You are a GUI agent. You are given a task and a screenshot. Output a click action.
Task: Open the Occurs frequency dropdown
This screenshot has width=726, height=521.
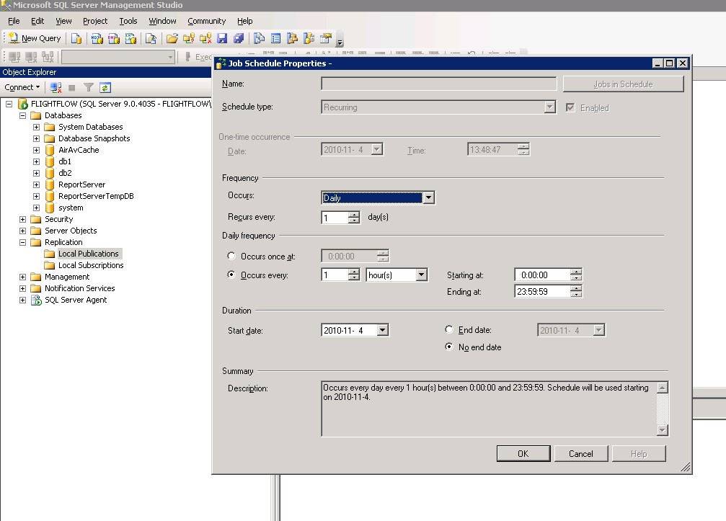coord(428,197)
